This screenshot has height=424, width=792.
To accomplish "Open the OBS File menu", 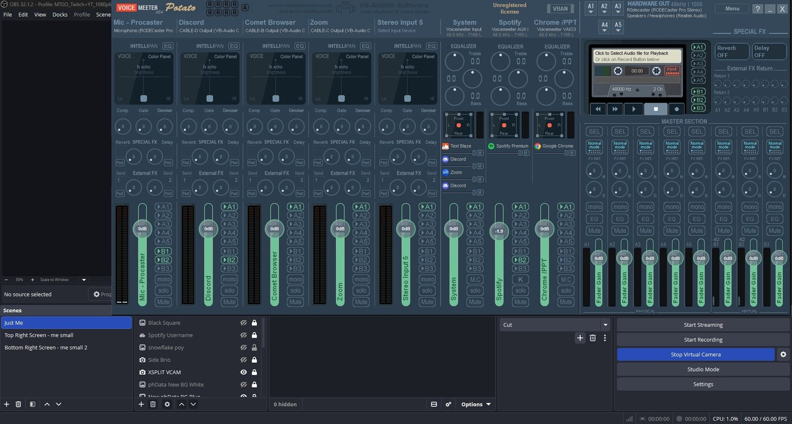I will (x=8, y=14).
